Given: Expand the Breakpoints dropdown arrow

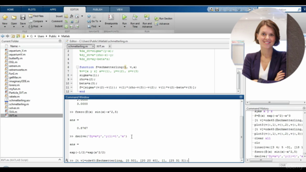Looking at the screenshot, I should (111, 27).
